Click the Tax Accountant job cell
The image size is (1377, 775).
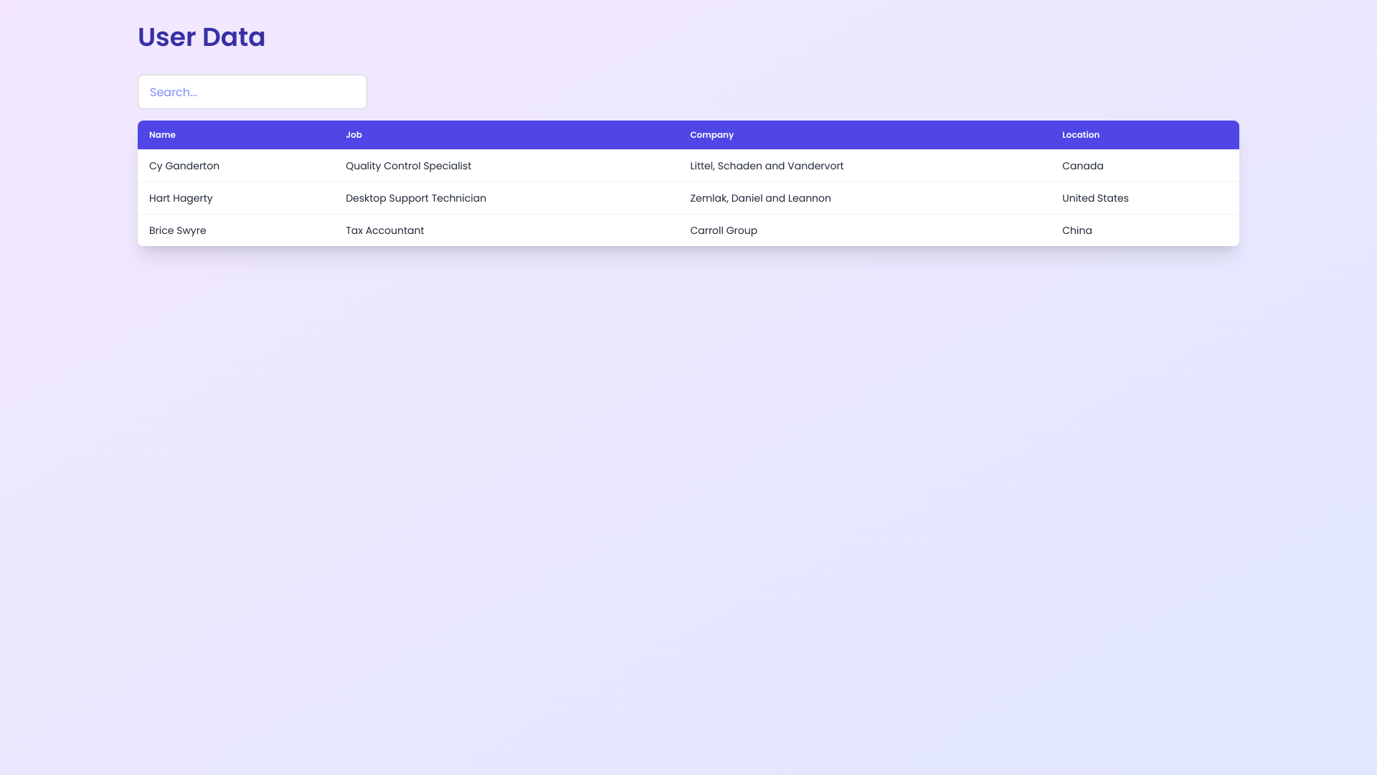385,230
